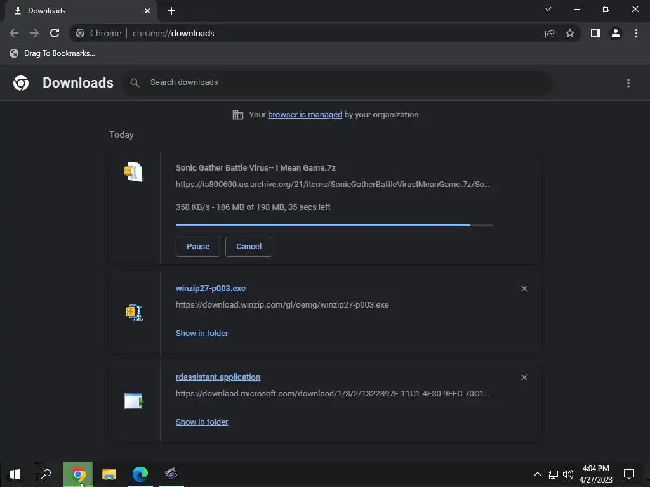Show hidden system tray icons
The height and width of the screenshot is (487, 650).
pos(537,474)
